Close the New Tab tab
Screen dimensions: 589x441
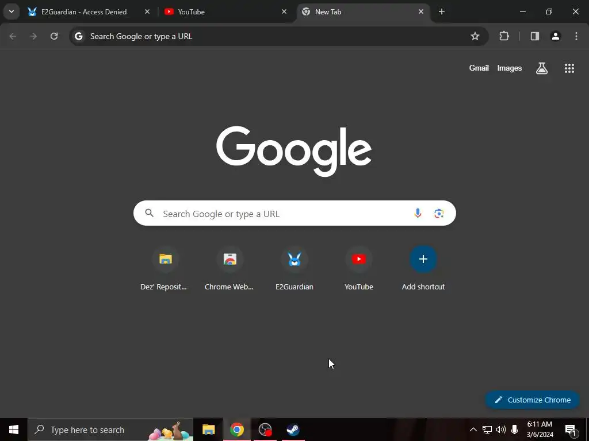(420, 11)
